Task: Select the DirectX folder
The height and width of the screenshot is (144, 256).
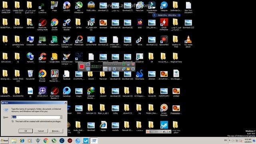Action: pyautogui.click(x=91, y=75)
